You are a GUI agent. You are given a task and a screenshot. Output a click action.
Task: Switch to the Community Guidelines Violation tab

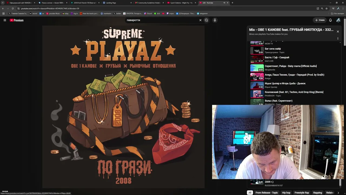pyautogui.click(x=149, y=3)
